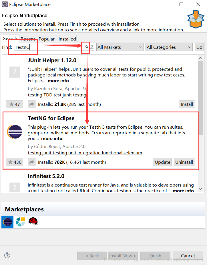Click the results list scrollbar thumb
Viewport: 207px width, 265px height.
[x=200, y=98]
